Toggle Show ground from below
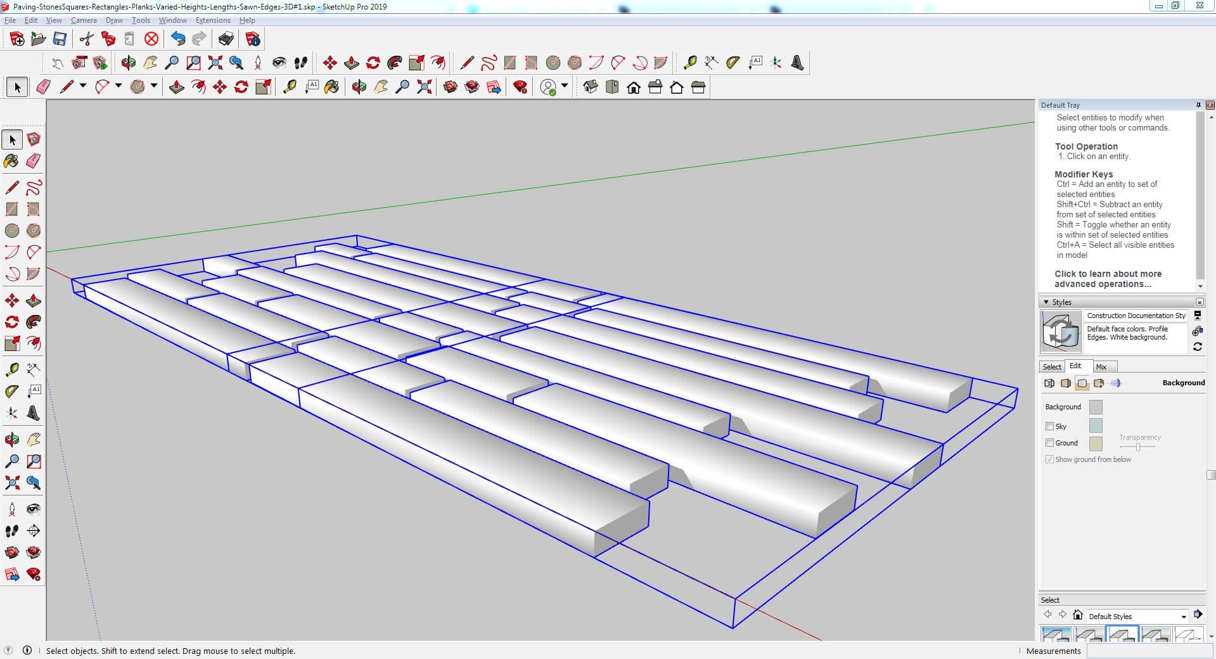This screenshot has width=1216, height=659. coord(1049,459)
